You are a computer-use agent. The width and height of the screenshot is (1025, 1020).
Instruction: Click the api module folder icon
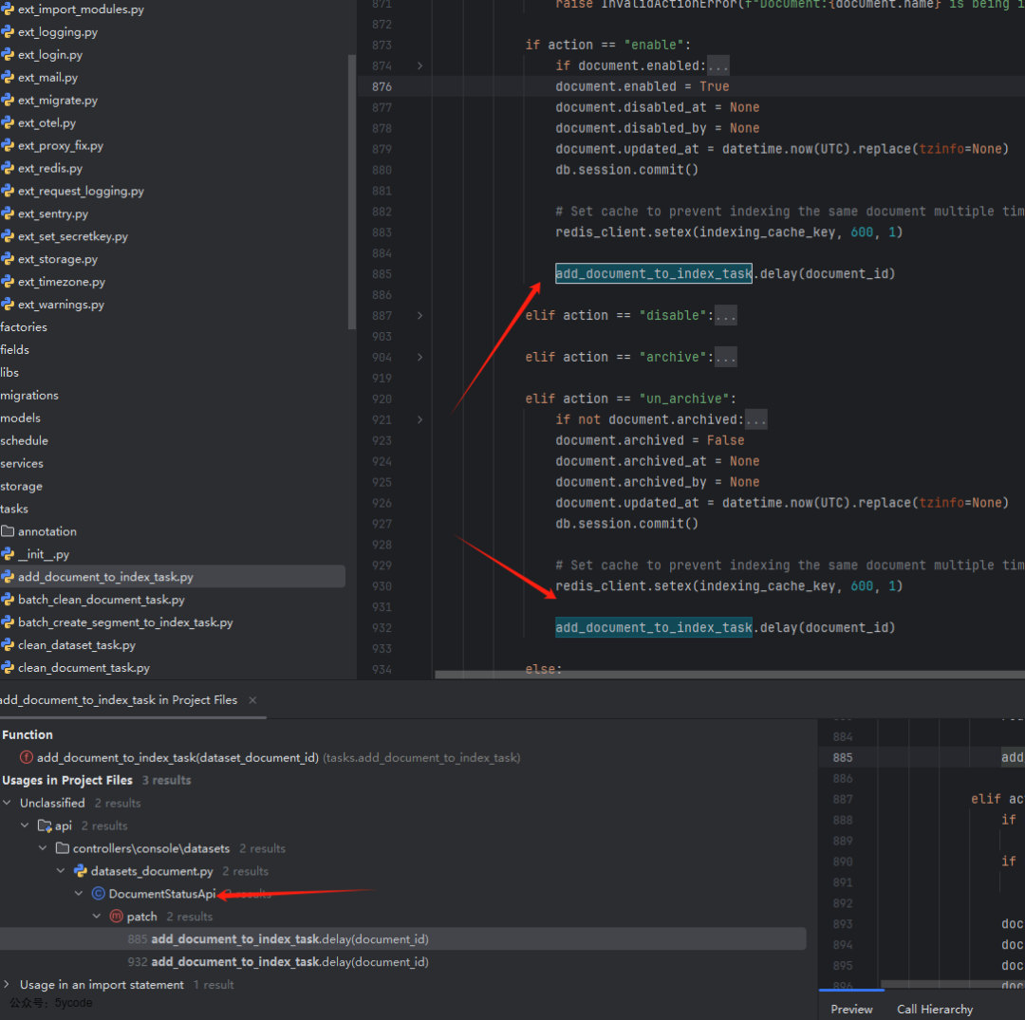tap(45, 825)
